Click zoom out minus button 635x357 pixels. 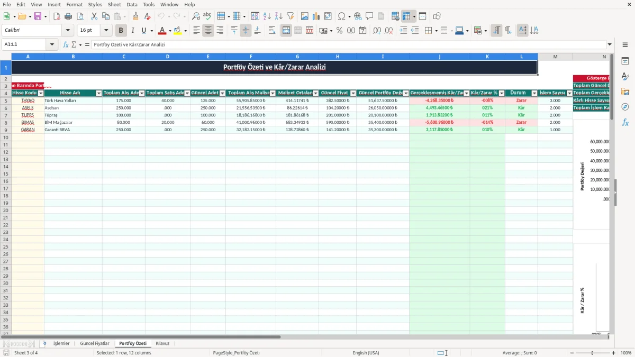(571, 353)
